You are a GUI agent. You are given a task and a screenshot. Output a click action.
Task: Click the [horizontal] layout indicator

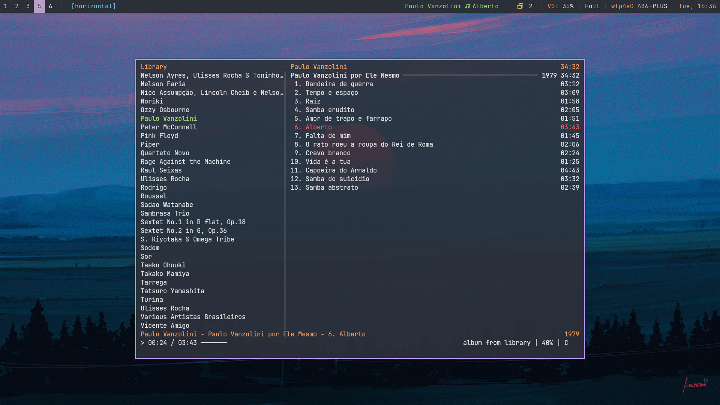tap(94, 6)
